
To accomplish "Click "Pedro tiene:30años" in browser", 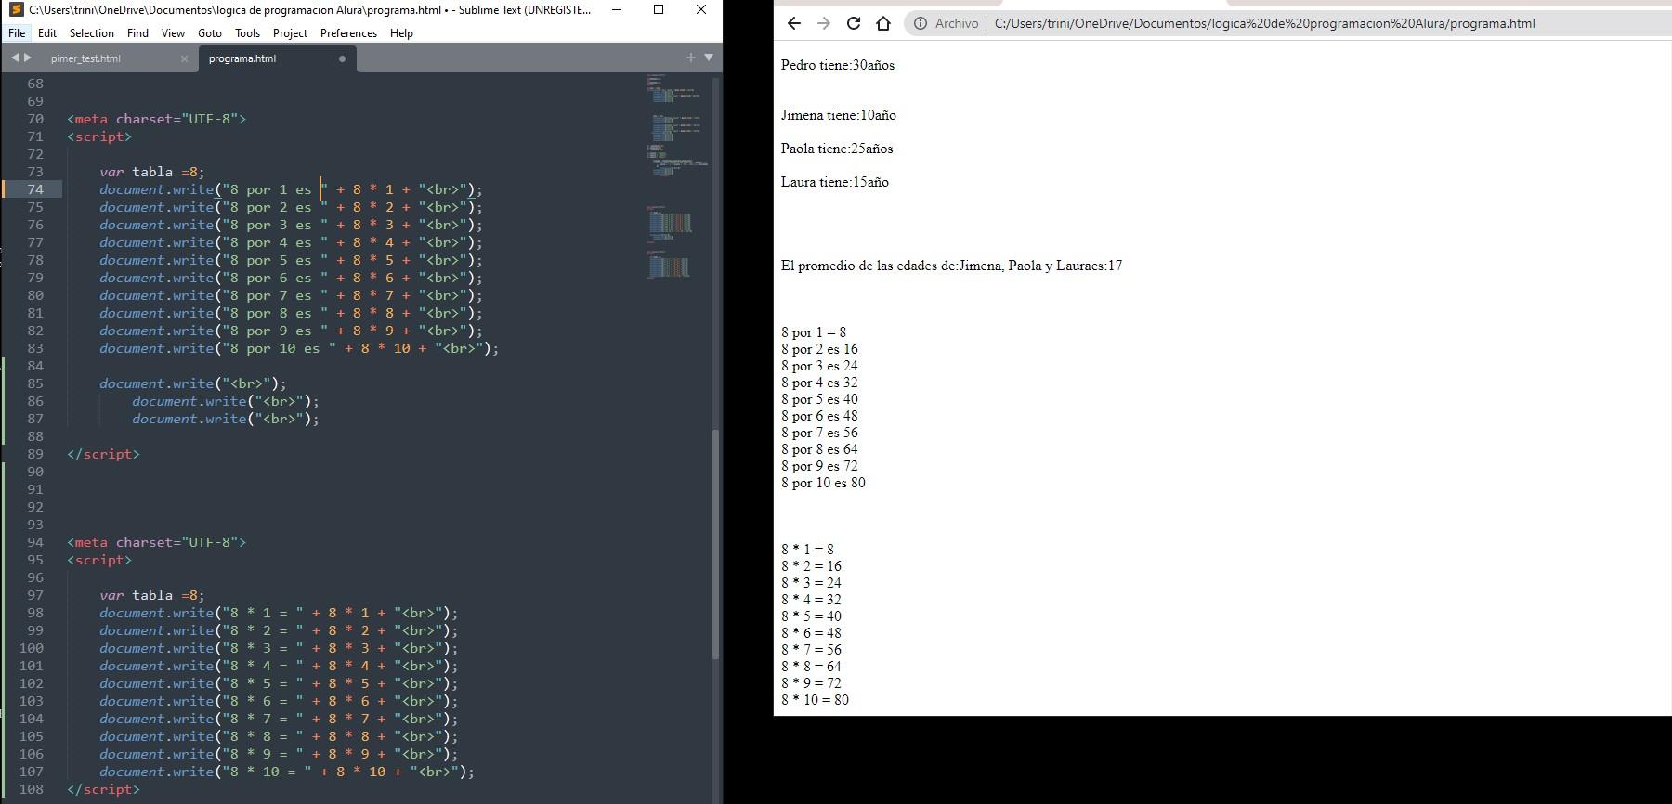I will pos(838,65).
